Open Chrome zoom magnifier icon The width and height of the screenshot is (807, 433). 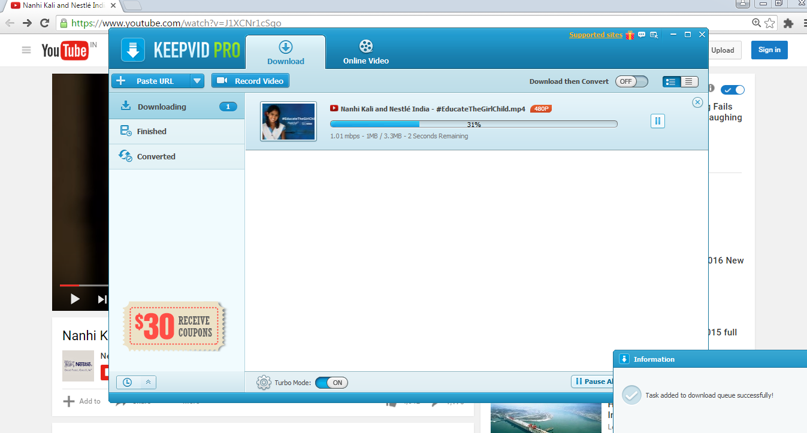pyautogui.click(x=757, y=23)
